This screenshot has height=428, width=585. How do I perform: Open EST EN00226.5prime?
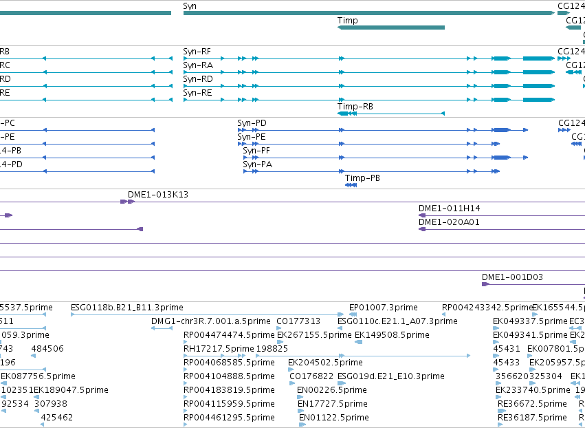[331, 390]
